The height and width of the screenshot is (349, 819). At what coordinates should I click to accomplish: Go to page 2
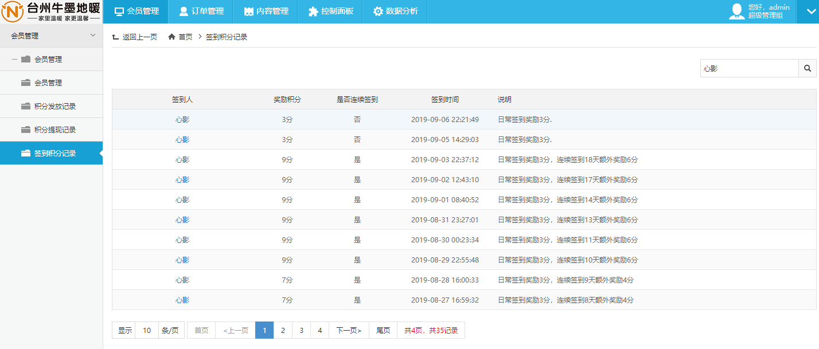click(x=283, y=330)
